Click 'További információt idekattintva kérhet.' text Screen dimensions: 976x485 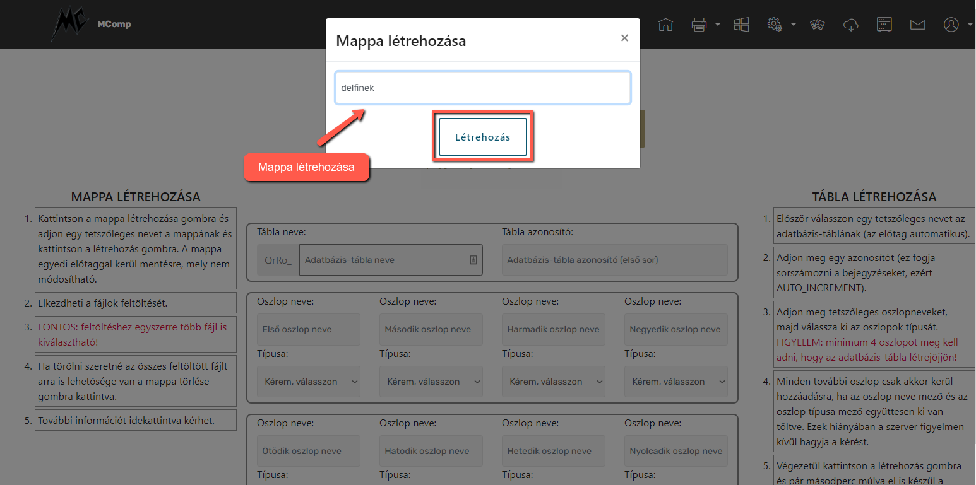click(x=126, y=420)
